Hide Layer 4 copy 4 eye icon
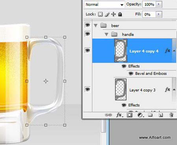Image resolution: width=177 pixels, height=145 pixels. [x=87, y=50]
